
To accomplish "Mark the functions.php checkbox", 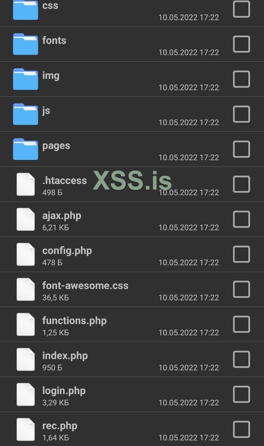I will [x=241, y=324].
